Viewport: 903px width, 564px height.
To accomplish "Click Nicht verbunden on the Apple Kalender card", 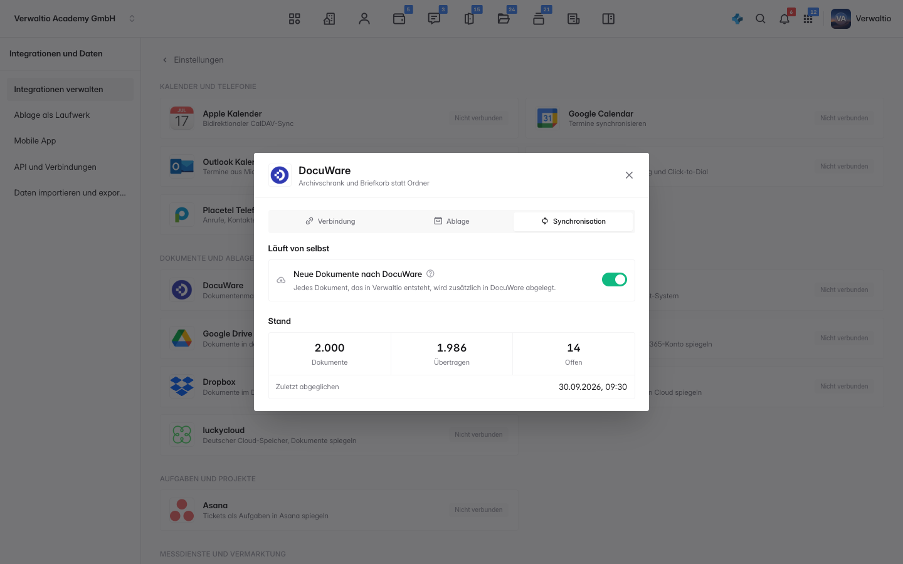I will click(478, 118).
